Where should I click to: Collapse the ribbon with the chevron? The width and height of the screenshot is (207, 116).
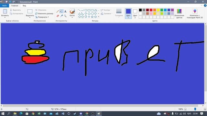coord(202,5)
